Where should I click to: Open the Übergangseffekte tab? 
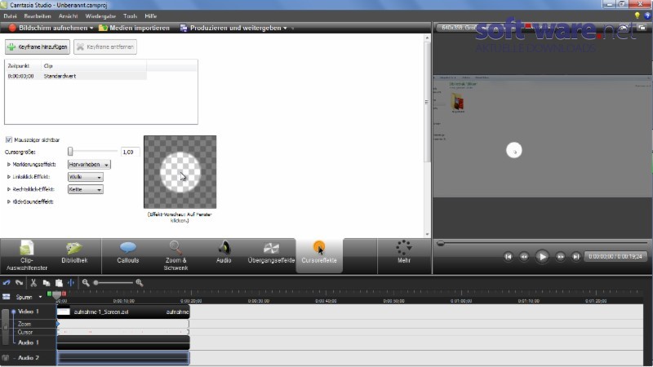271,252
